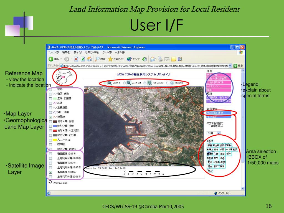The image size is (284, 213).
Task: Click the reference map thumbnail of Chiba
Action: coord(64,78)
